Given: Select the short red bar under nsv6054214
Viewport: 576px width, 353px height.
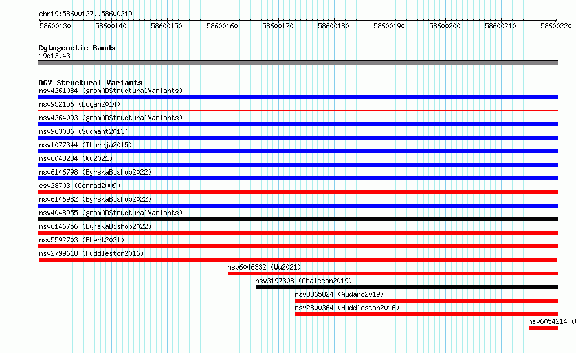Looking at the screenshot, I should [543, 328].
